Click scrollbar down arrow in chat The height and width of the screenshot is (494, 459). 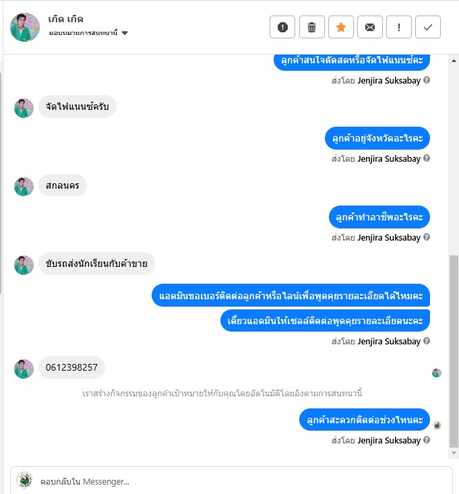(x=454, y=453)
